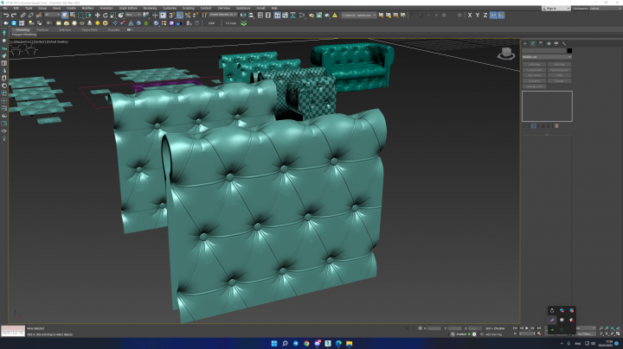Image resolution: width=623 pixels, height=349 pixels.
Task: Click the ViewCube in the viewport
Action: [x=506, y=54]
